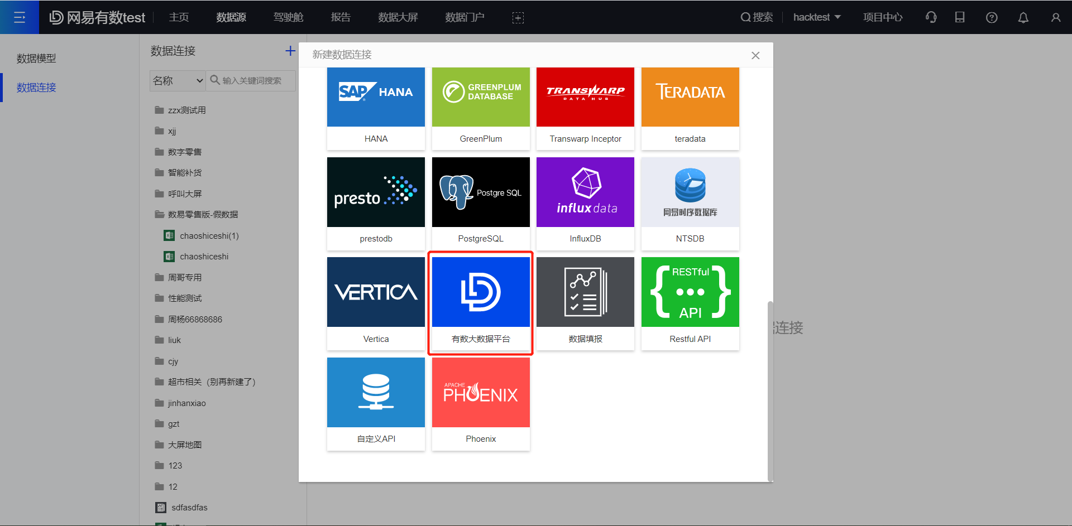Image resolution: width=1072 pixels, height=526 pixels.
Task: Select the SAP HANA data source tile
Action: [376, 108]
